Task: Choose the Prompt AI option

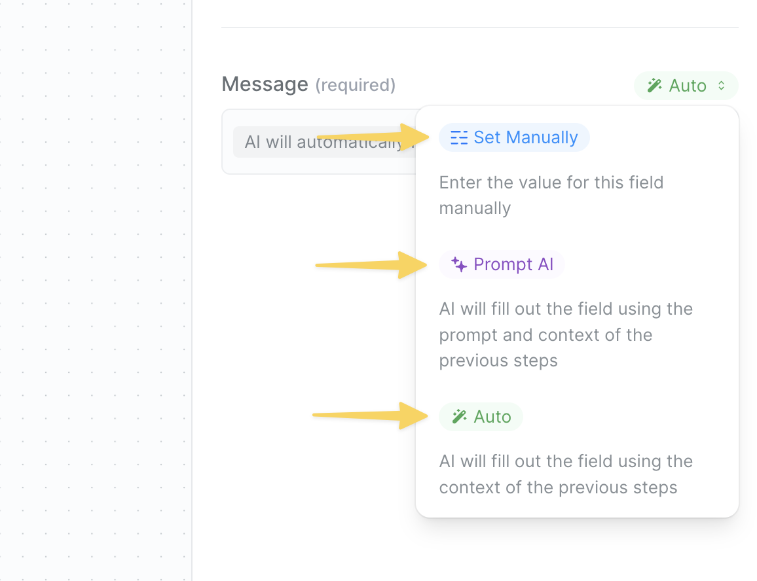Action: [502, 264]
